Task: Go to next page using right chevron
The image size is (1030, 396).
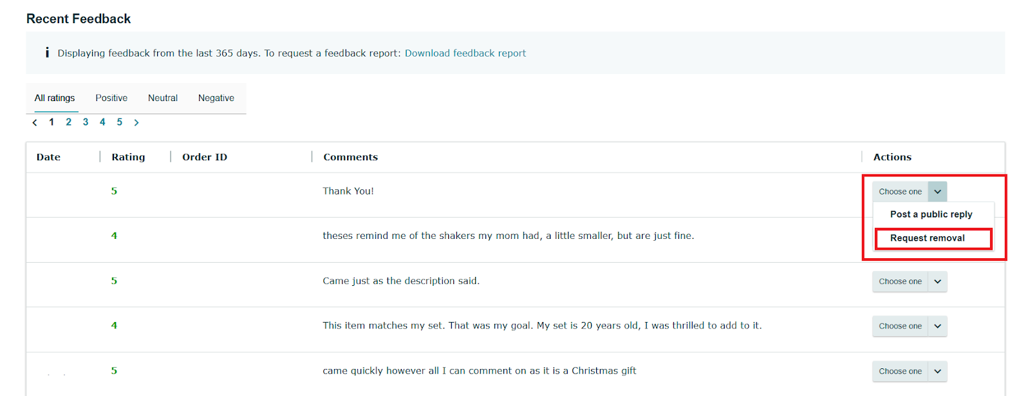Action: pos(136,122)
